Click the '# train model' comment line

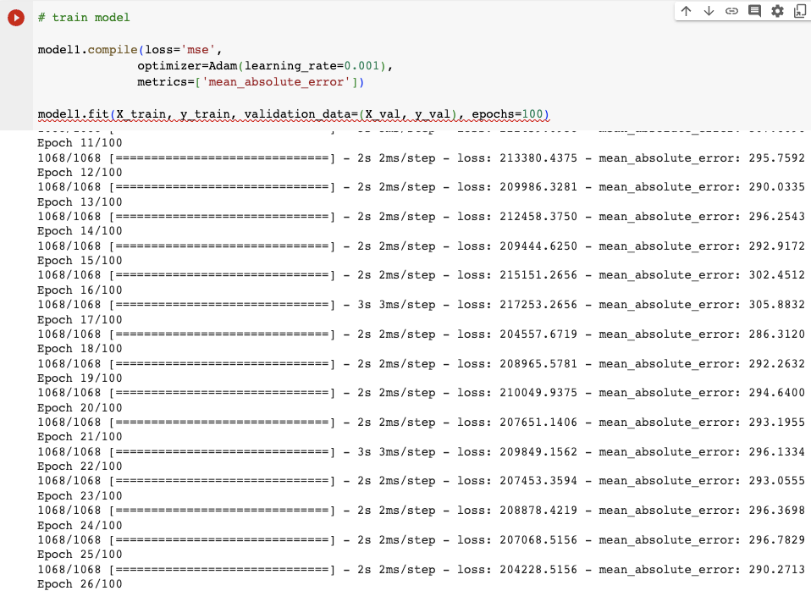pyautogui.click(x=84, y=18)
